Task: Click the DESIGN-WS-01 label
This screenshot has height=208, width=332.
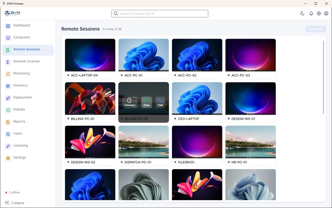Action: coord(243,119)
